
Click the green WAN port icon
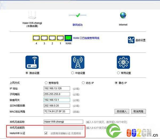68,38
